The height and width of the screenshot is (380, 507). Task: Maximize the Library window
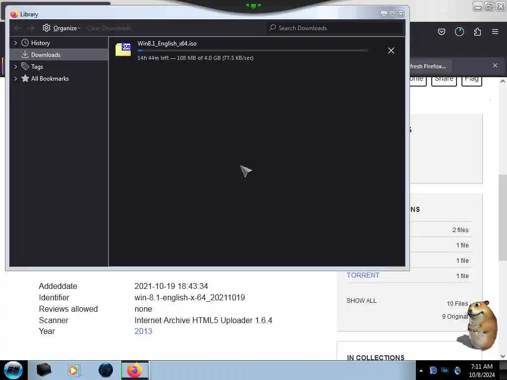pyautogui.click(x=392, y=14)
